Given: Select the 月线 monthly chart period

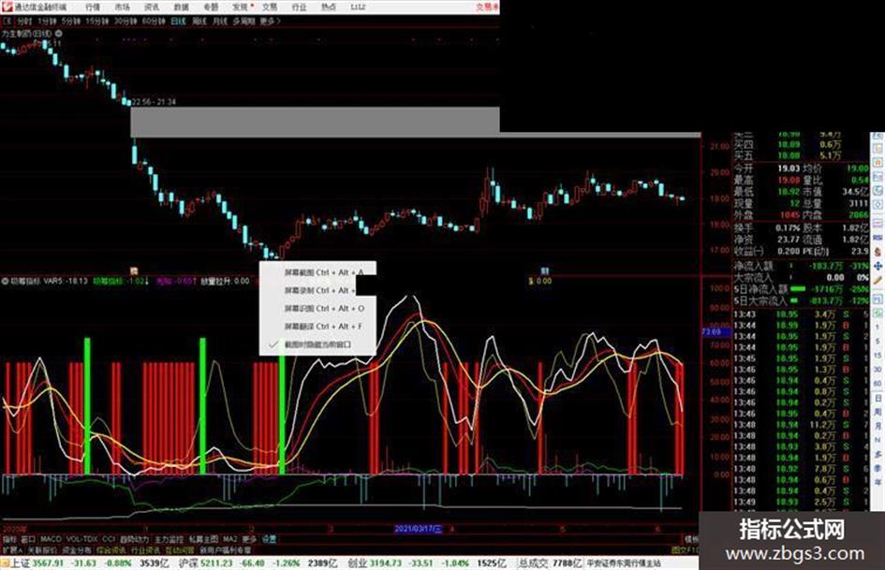Looking at the screenshot, I should pos(219,21).
